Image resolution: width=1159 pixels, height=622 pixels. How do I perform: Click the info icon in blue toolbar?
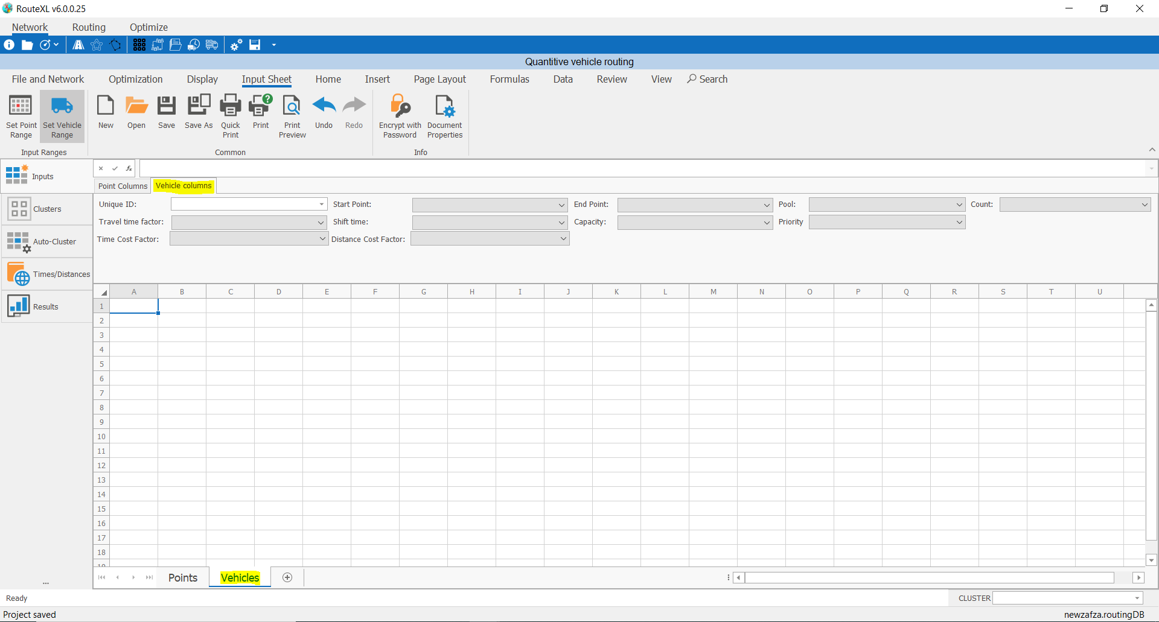9,45
